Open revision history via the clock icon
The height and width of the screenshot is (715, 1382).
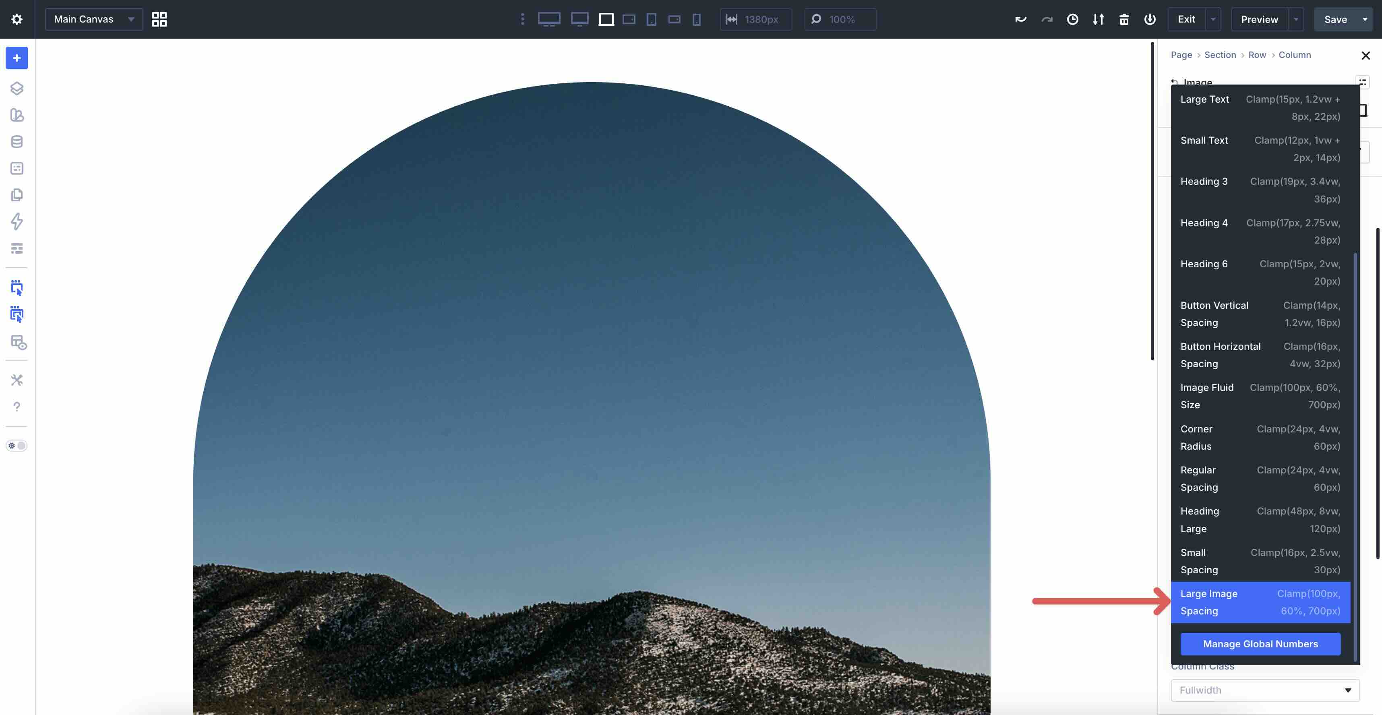1072,19
